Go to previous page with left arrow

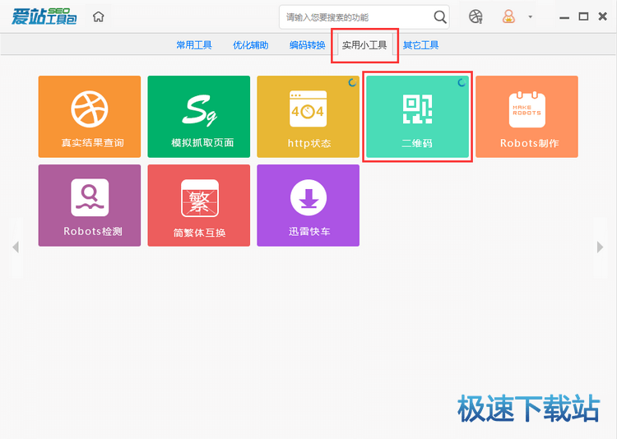click(16, 247)
